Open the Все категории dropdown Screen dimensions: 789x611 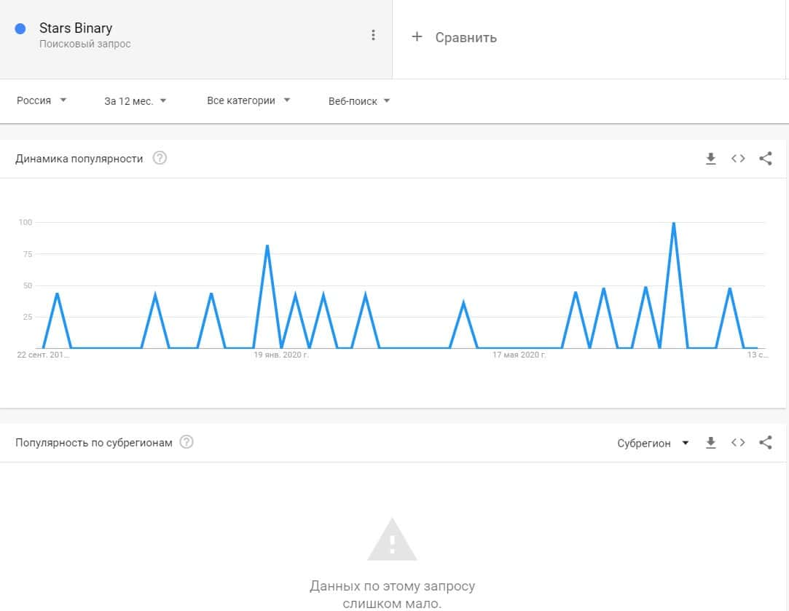pyautogui.click(x=248, y=100)
